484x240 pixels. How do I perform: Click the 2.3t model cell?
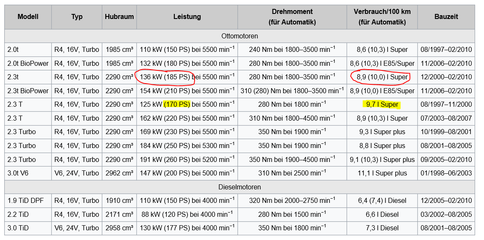28,77
